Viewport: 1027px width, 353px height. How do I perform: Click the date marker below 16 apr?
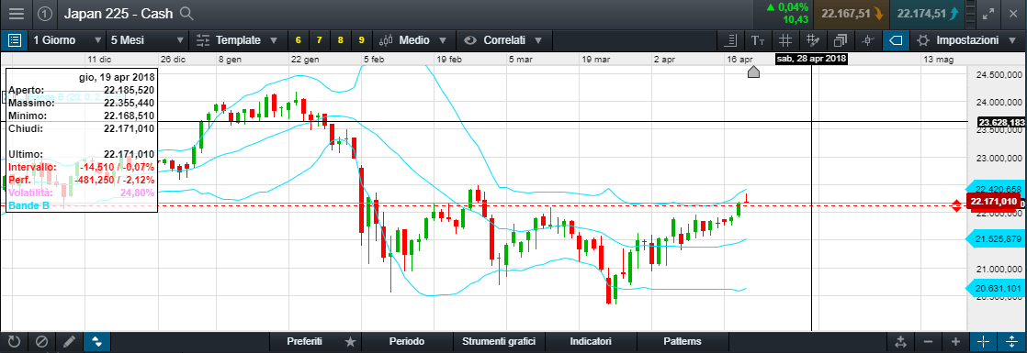point(753,72)
